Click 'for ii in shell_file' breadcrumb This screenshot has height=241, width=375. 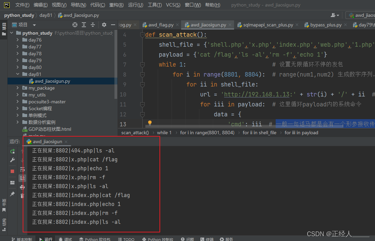(260, 133)
